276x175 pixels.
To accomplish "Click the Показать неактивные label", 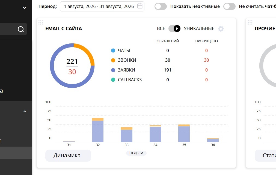I will coord(195,6).
